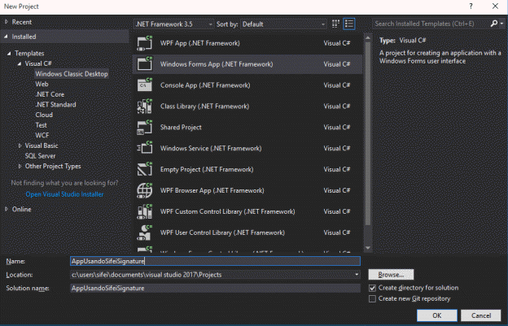Enable Create new Git repository checkbox
The height and width of the screenshot is (326, 508).
tap(372, 298)
